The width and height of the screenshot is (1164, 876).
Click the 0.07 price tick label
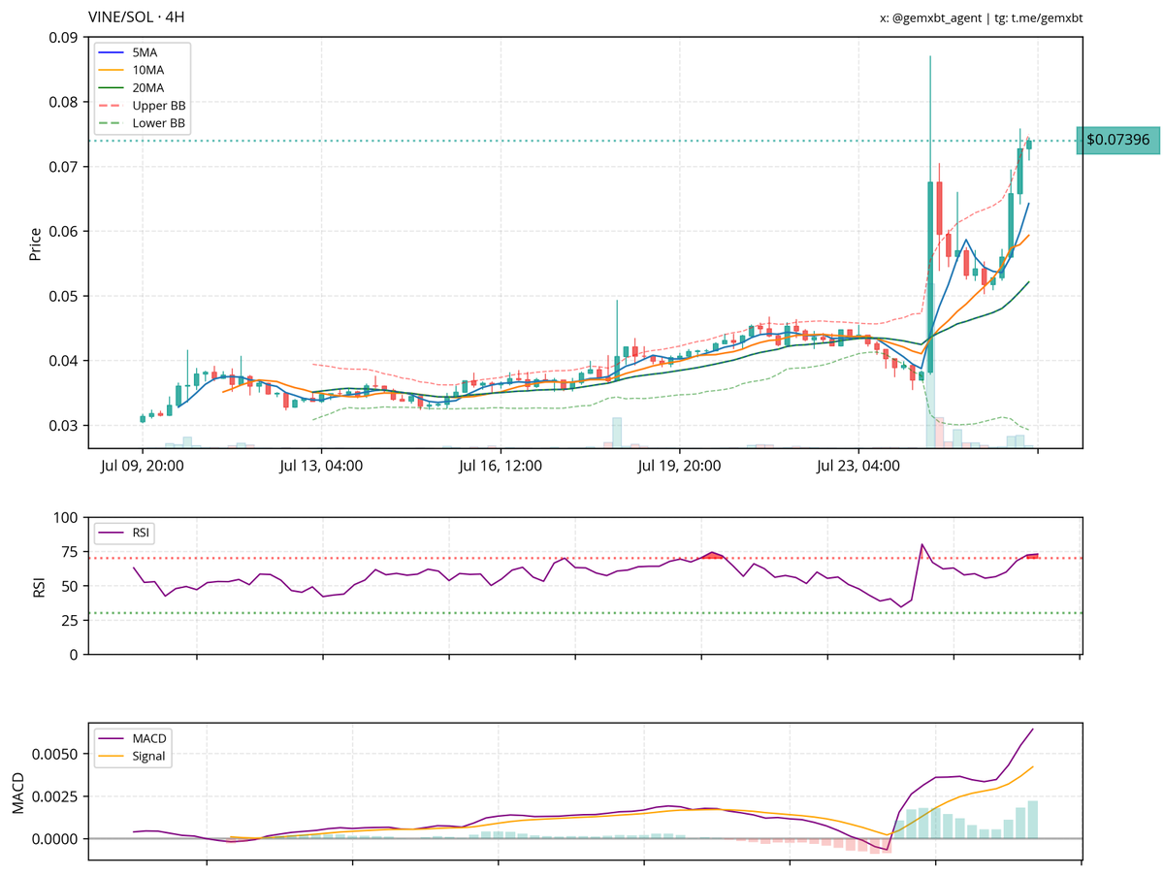point(64,167)
